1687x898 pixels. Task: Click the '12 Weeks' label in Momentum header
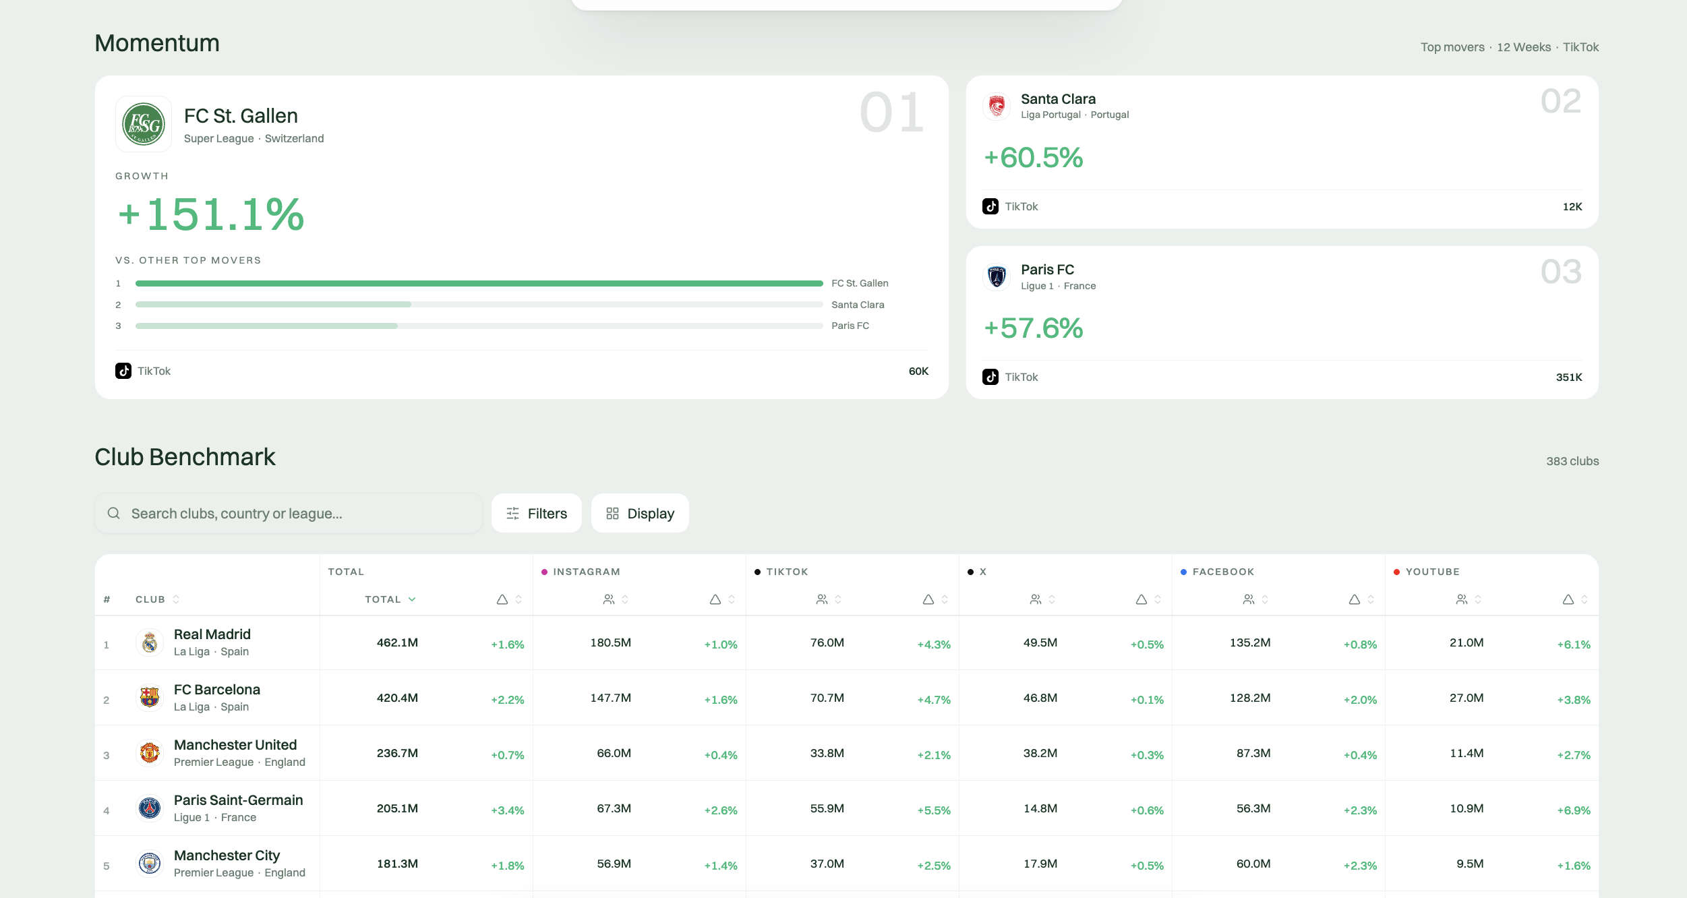tap(1524, 47)
